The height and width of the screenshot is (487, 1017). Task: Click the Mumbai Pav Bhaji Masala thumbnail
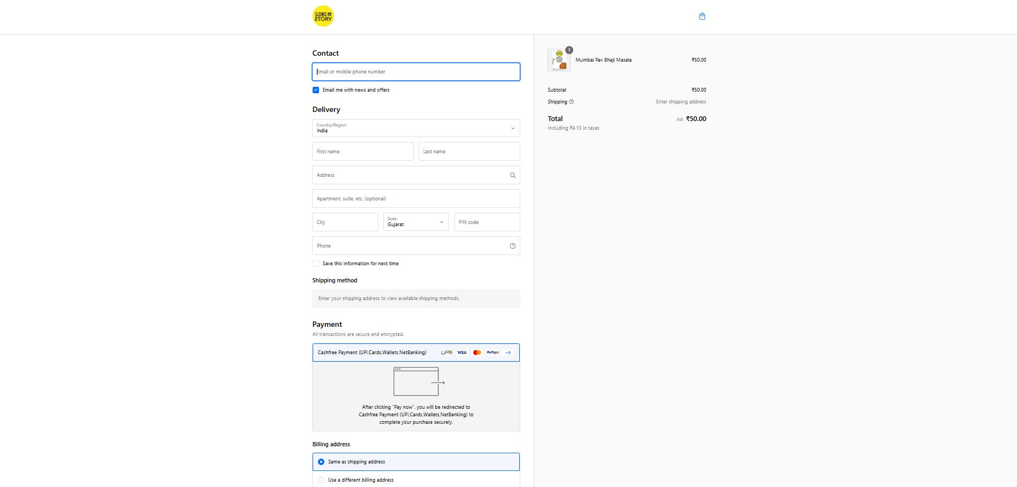coord(559,60)
